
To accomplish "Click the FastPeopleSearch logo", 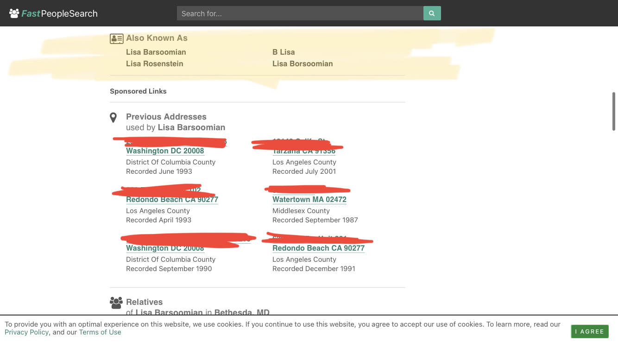I will 53,13.
